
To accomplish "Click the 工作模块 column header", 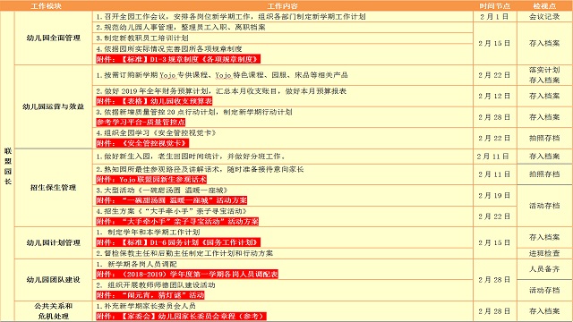I will point(47,6).
